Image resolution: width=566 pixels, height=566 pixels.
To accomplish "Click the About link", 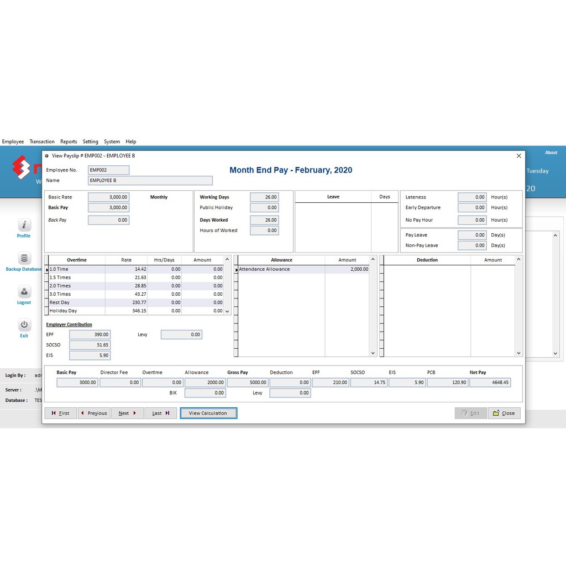I will click(551, 153).
